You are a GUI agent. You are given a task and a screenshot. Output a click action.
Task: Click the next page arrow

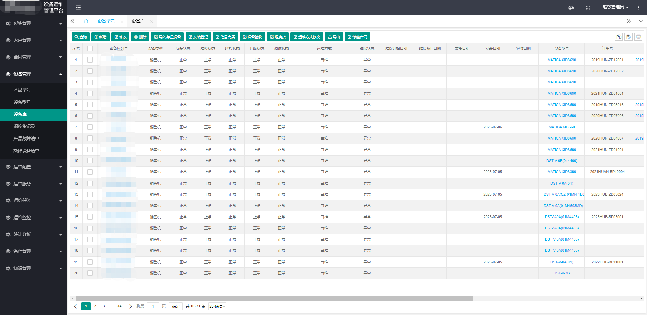[131, 306]
